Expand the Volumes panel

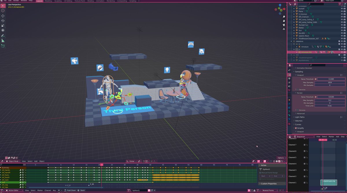point(299,121)
